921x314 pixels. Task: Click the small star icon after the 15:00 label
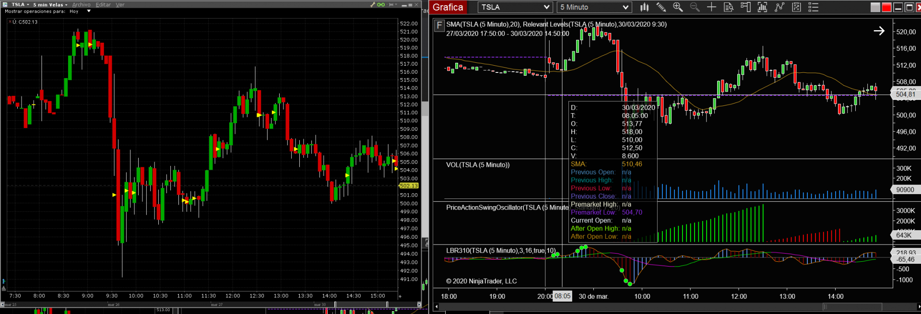click(400, 296)
